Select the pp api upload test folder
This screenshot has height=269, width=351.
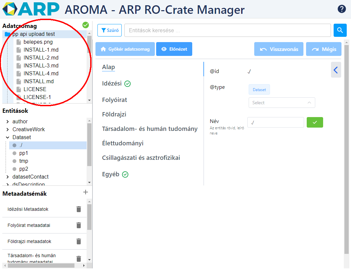point(45,34)
